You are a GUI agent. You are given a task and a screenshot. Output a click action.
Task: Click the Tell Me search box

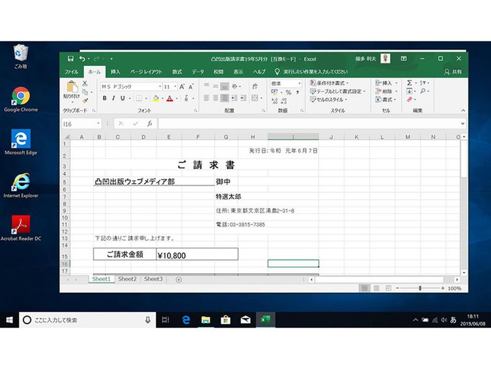click(x=312, y=72)
